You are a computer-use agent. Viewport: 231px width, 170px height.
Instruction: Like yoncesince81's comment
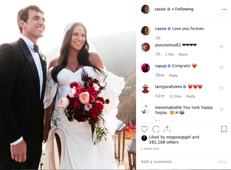click(x=221, y=47)
